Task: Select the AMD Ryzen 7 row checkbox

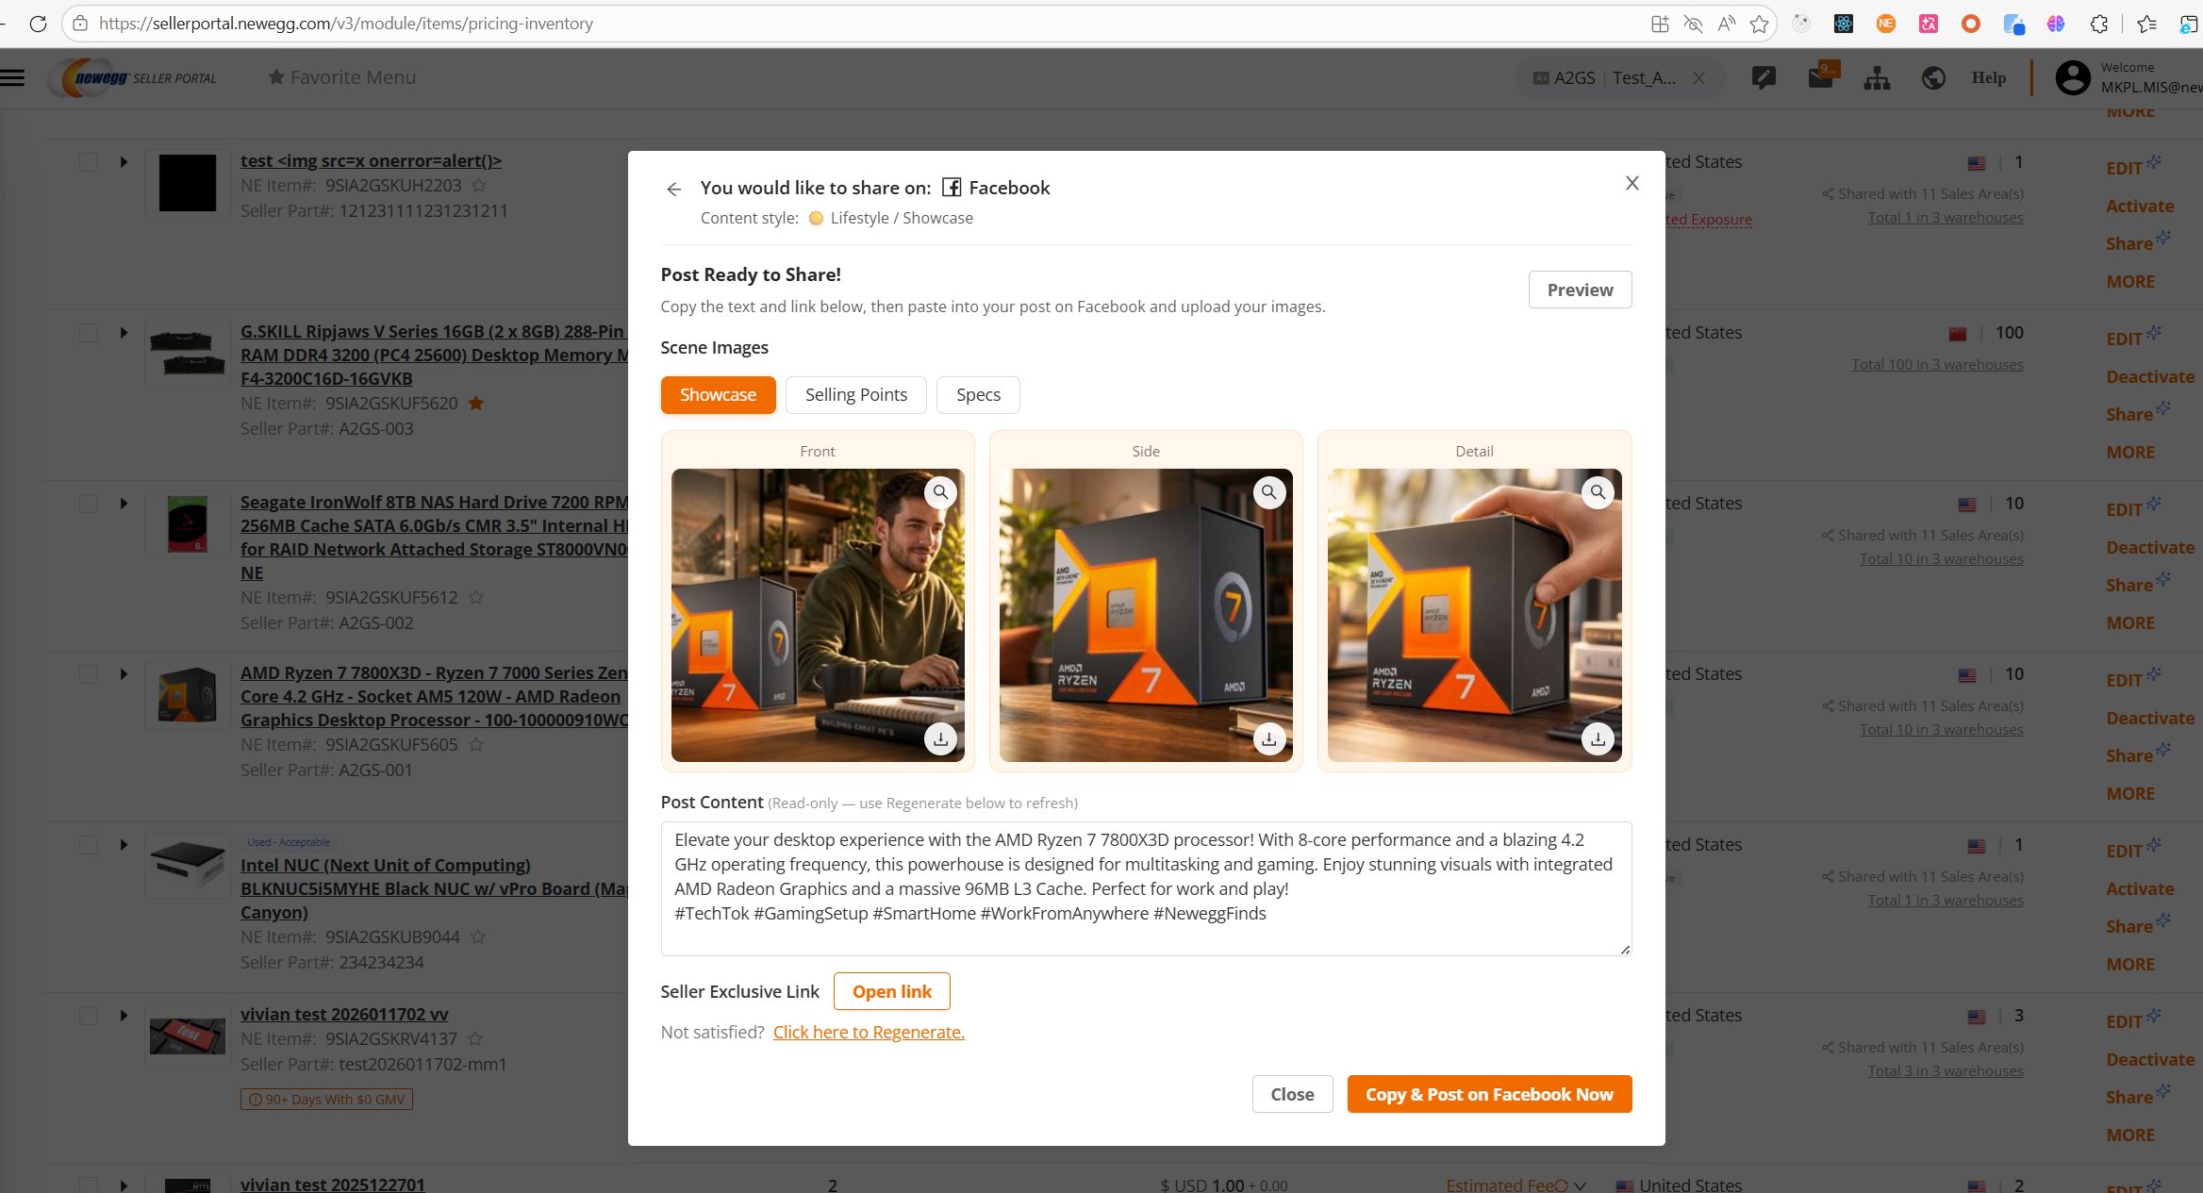Action: pyautogui.click(x=89, y=673)
